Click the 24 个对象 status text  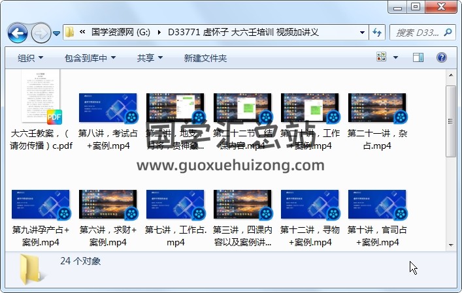[80, 261]
